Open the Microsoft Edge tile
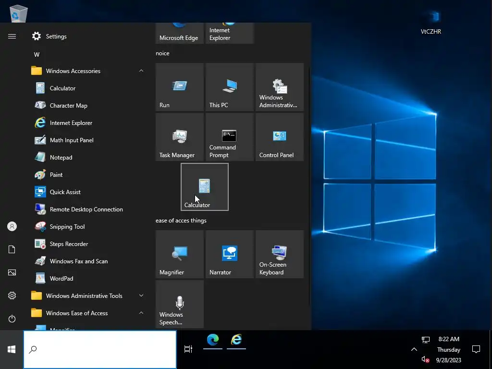The image size is (492, 369). pyautogui.click(x=180, y=33)
